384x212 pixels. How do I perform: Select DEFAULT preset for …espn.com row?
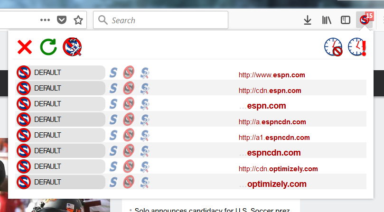[x=60, y=104]
